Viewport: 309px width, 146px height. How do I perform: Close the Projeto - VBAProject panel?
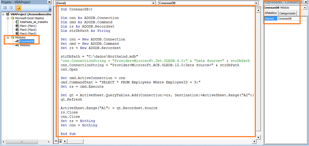(x=49, y=2)
